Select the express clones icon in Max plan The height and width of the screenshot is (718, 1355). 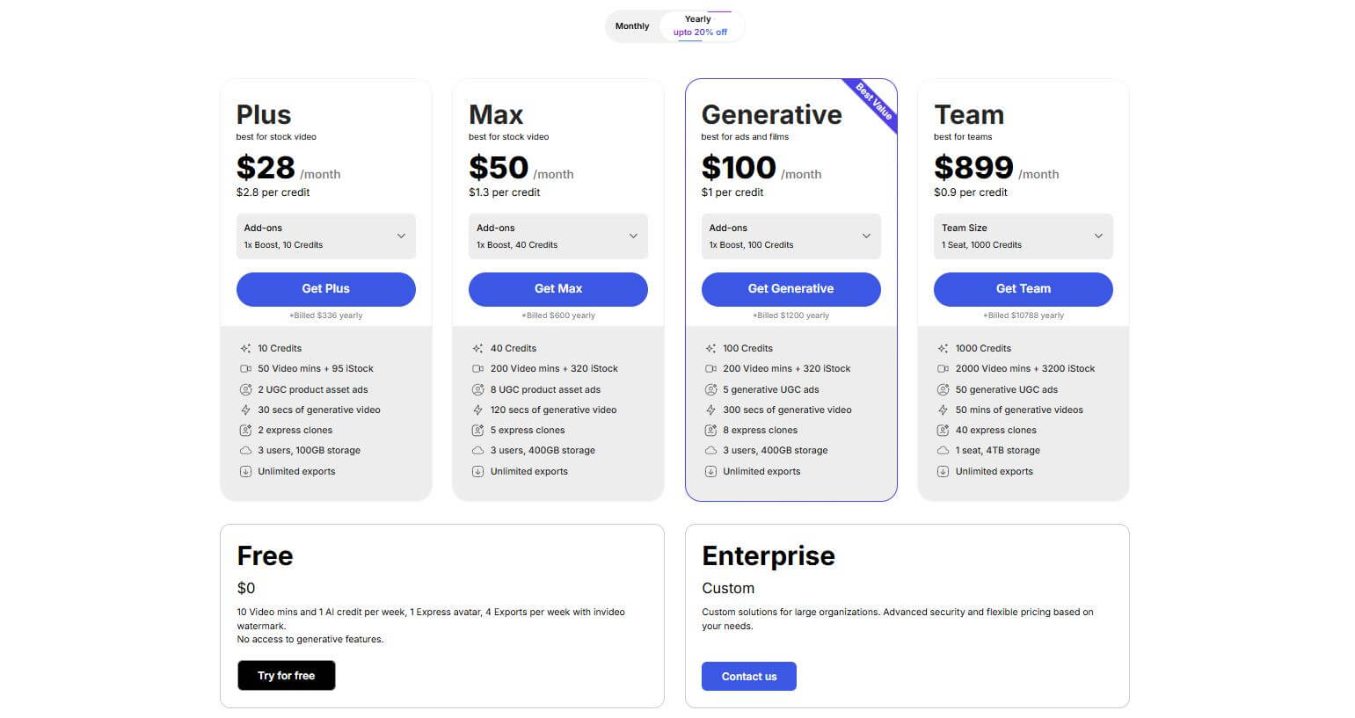pyautogui.click(x=478, y=430)
